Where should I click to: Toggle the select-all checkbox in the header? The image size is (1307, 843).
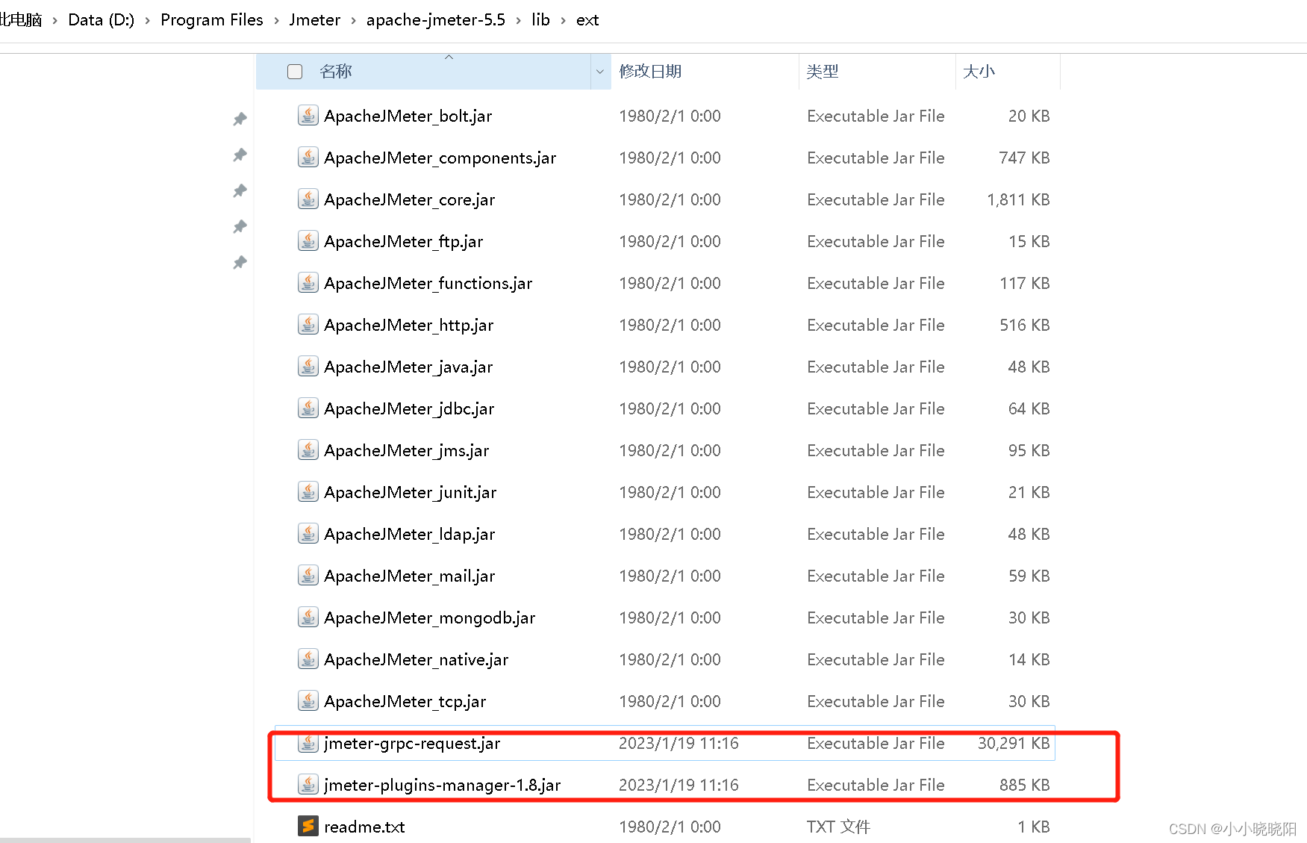(294, 71)
